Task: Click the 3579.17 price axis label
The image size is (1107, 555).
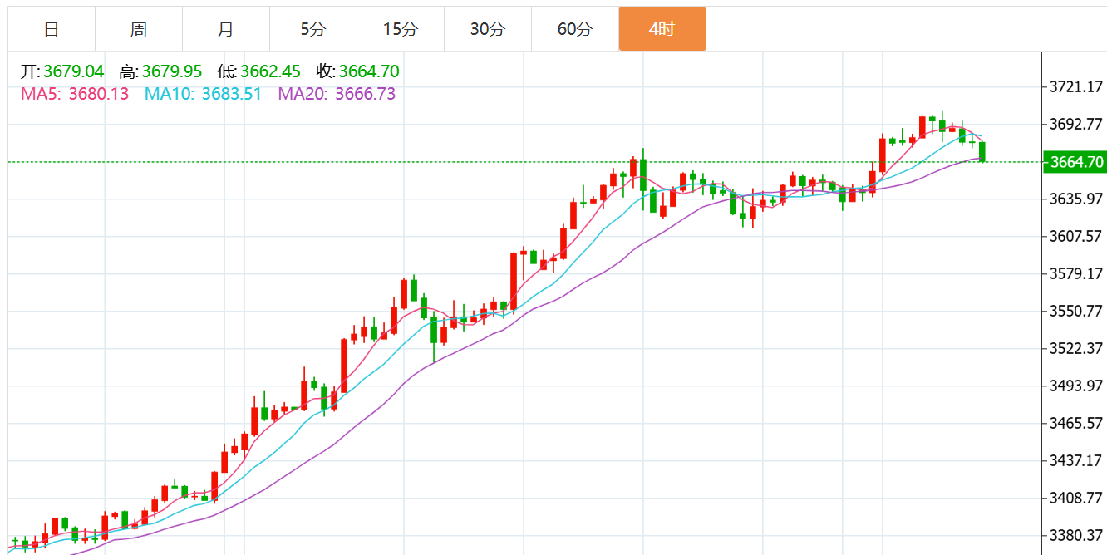Action: (x=1076, y=273)
